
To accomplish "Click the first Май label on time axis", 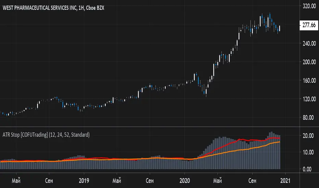I will (x=16, y=180).
